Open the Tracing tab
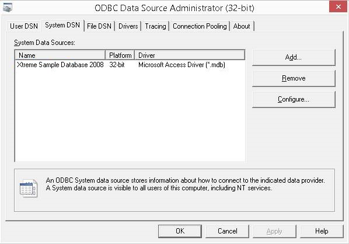 pyautogui.click(x=155, y=26)
